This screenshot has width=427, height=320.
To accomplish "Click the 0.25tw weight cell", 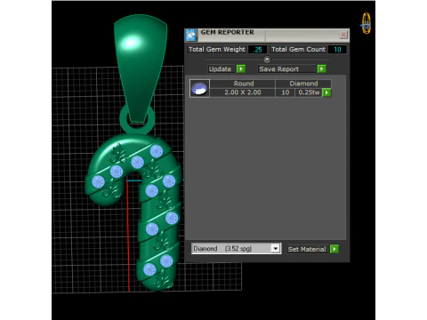I will tap(309, 92).
